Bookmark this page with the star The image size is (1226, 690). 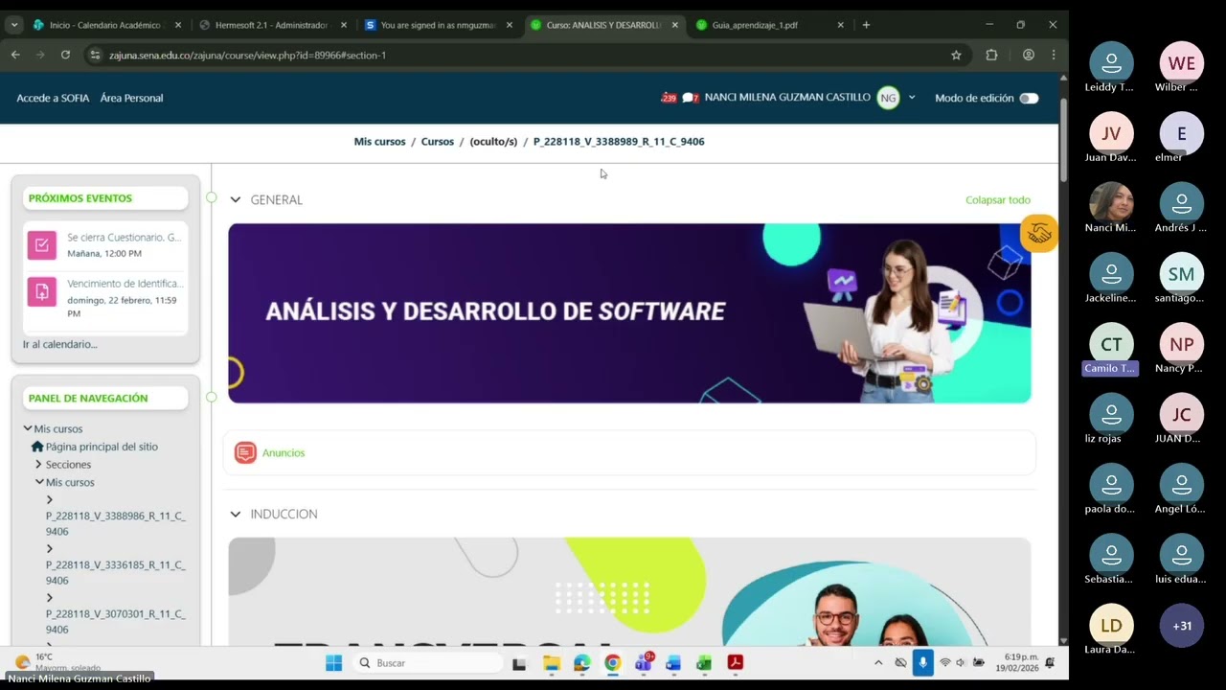[x=956, y=55]
